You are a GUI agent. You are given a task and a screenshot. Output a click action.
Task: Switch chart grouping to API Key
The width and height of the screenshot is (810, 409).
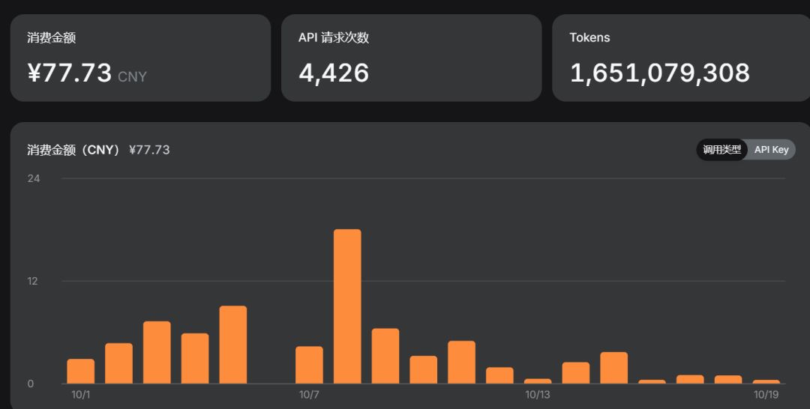[x=771, y=150]
